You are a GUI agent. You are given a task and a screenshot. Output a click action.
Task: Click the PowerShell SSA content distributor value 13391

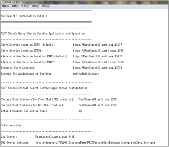coord(98,99)
